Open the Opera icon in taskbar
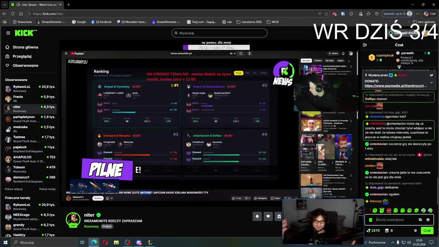The image size is (439, 247). [105, 243]
